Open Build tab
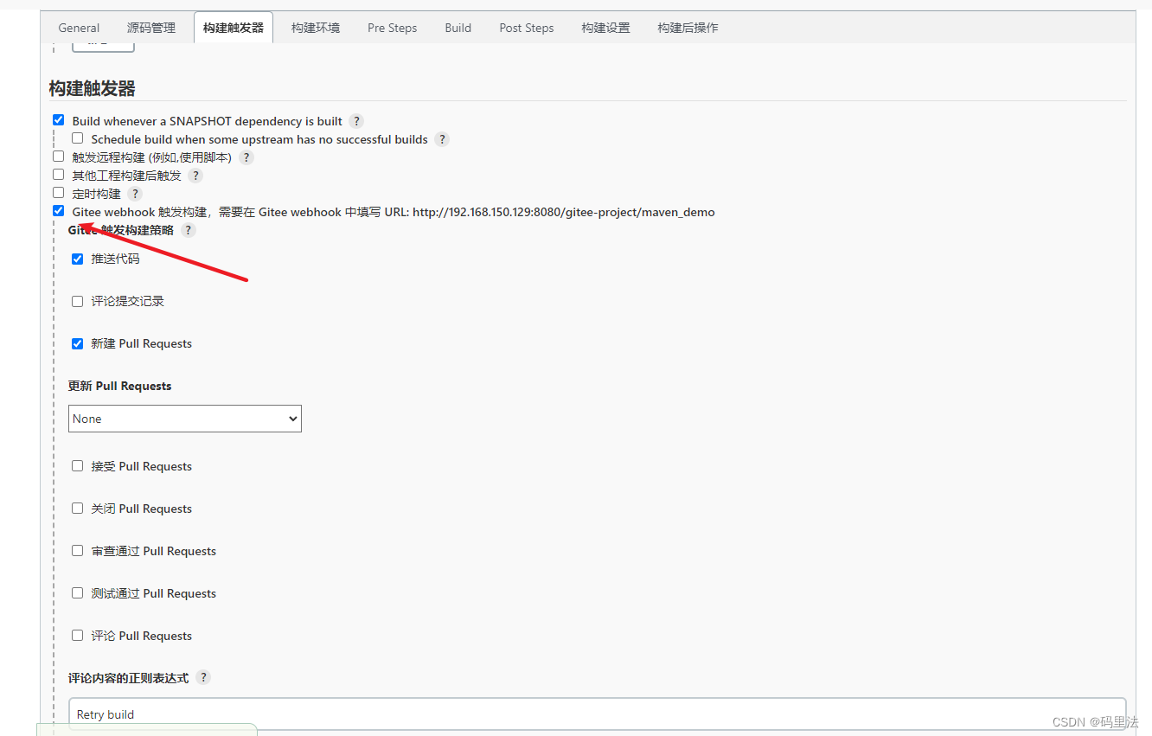This screenshot has width=1152, height=736. coord(458,28)
